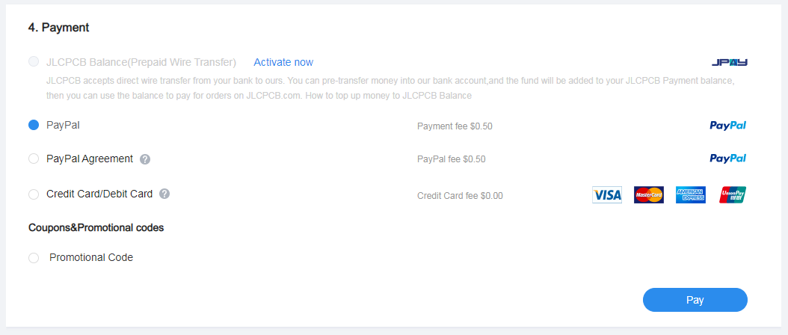Select the PayPal payment radio button
The height and width of the screenshot is (335, 788).
pos(34,126)
